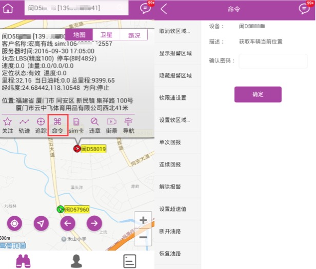This screenshot has width=316, height=269.
Task: Switch map to 卫星 satellite view
Action: click(106, 35)
